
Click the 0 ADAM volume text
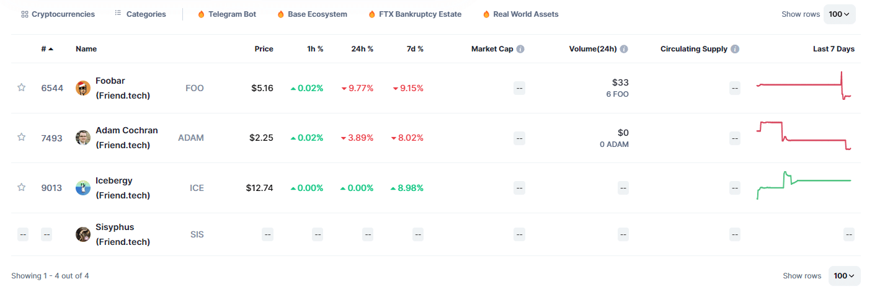point(615,144)
